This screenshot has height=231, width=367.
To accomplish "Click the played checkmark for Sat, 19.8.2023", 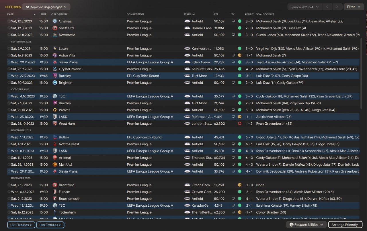I will [x=9, y=28].
